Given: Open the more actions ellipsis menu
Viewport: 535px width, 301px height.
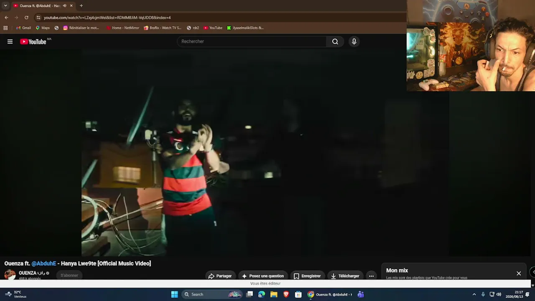Looking at the screenshot, I should (x=371, y=276).
